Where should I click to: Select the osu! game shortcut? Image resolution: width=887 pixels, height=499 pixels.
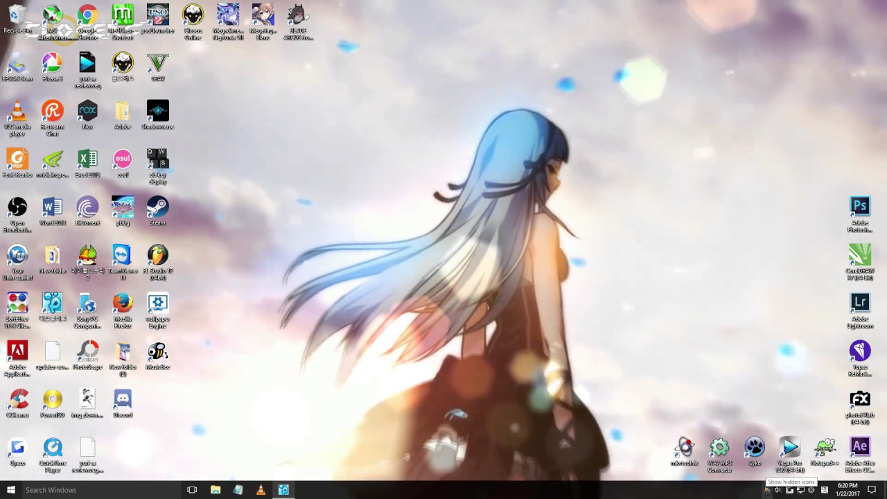123,163
